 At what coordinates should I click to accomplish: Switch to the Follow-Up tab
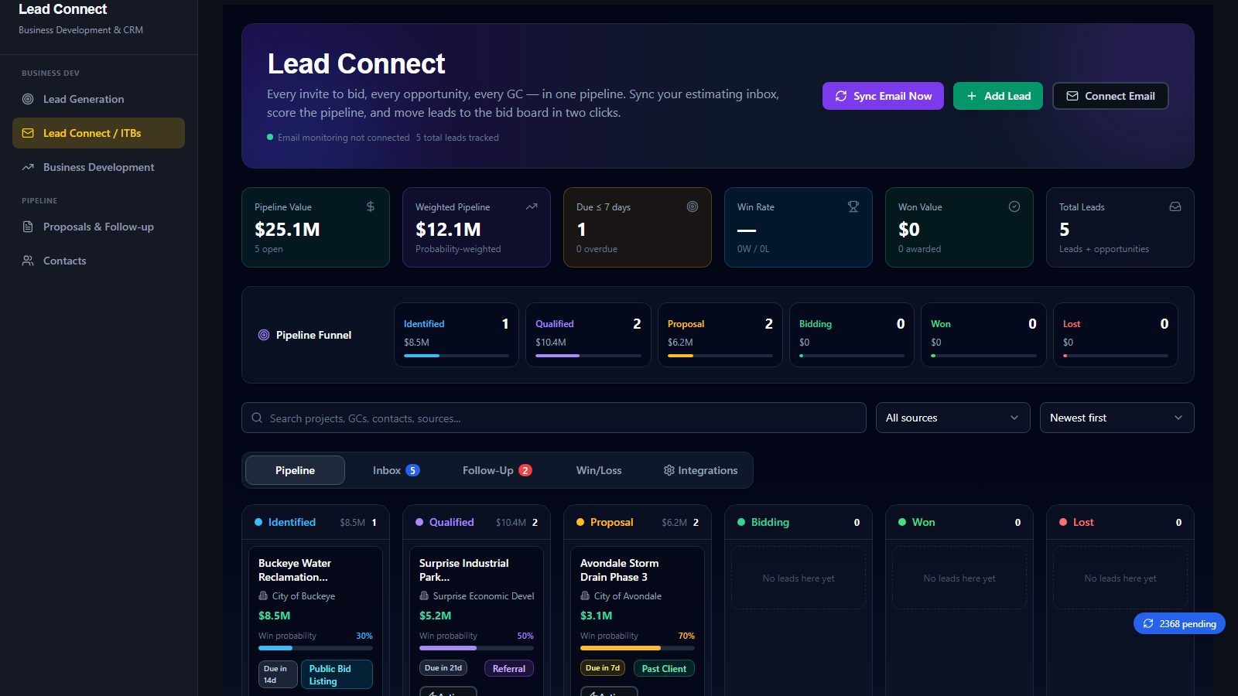click(x=497, y=470)
